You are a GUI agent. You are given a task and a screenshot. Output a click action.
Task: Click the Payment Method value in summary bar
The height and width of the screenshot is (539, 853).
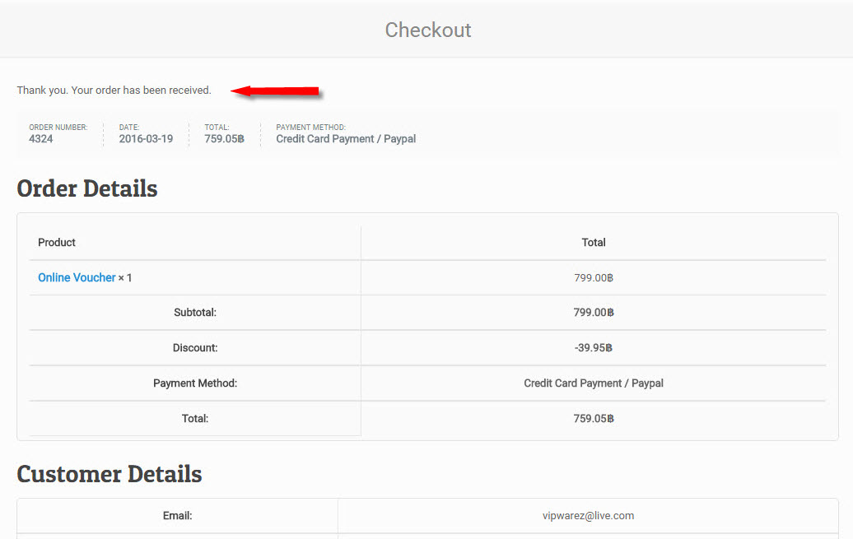pyautogui.click(x=346, y=139)
